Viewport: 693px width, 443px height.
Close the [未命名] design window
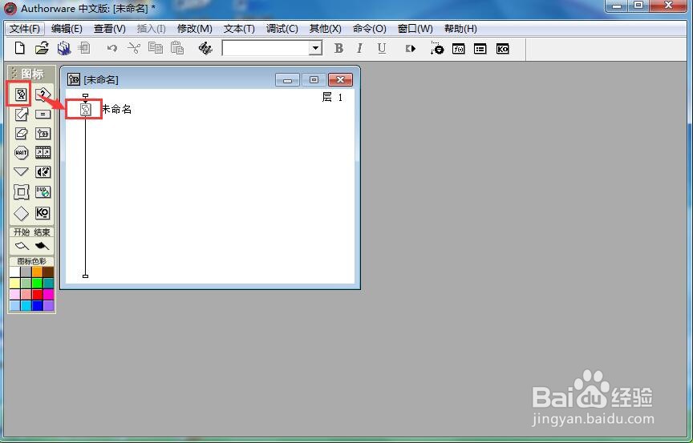(x=340, y=80)
